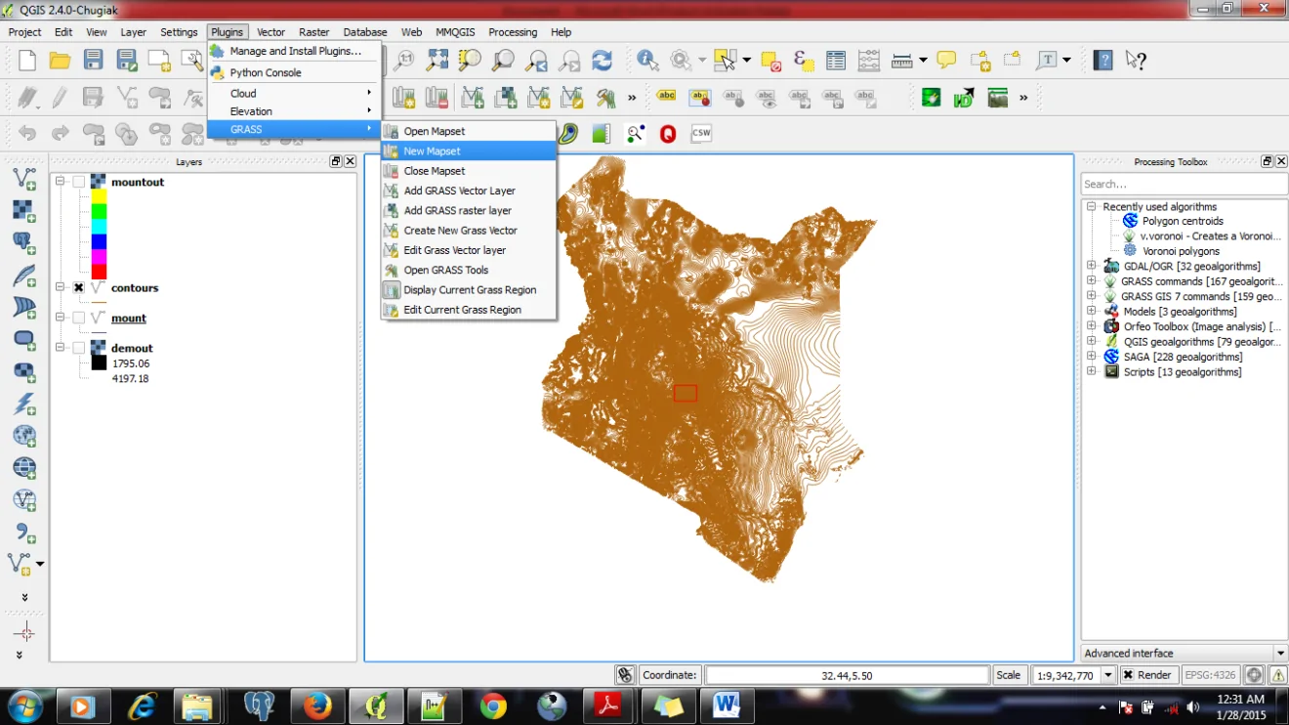1289x725 pixels.
Task: Open the Scale dropdown in status bar
Action: tap(1110, 674)
